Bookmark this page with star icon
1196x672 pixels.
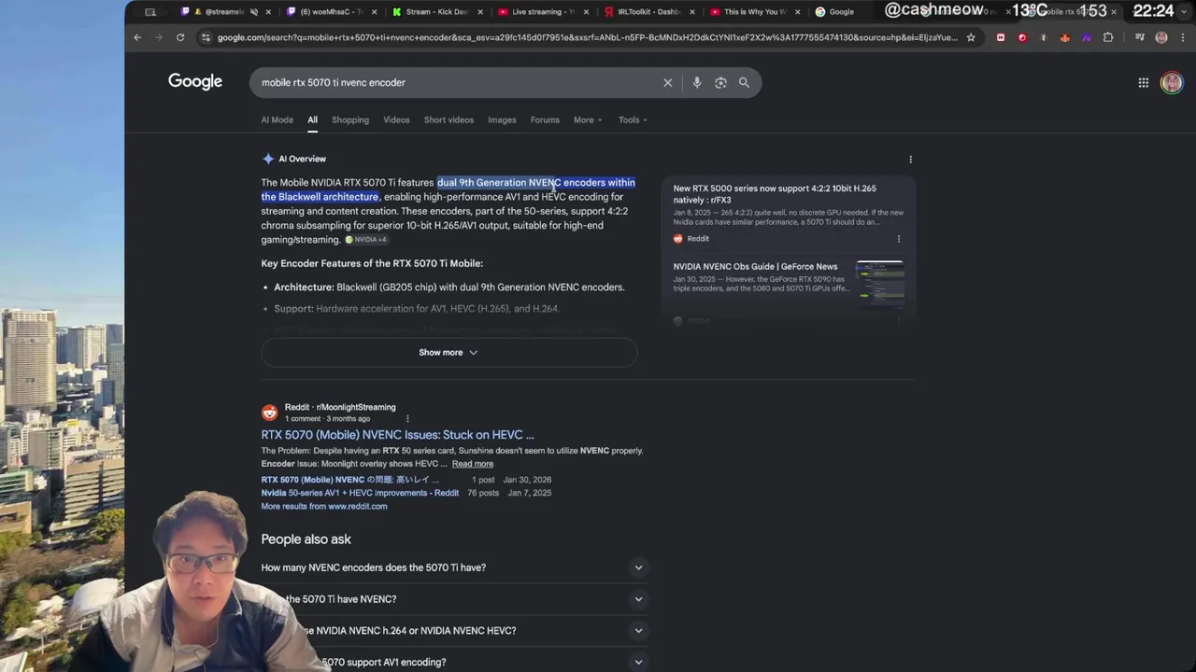(x=971, y=37)
